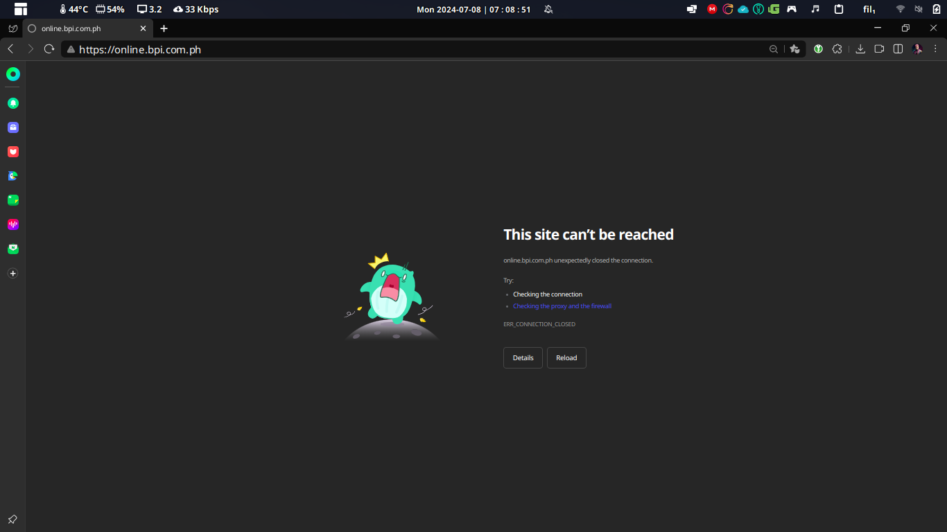The width and height of the screenshot is (947, 532).
Task: Open the desktop layout menu in the top panel
Action: tap(21, 9)
